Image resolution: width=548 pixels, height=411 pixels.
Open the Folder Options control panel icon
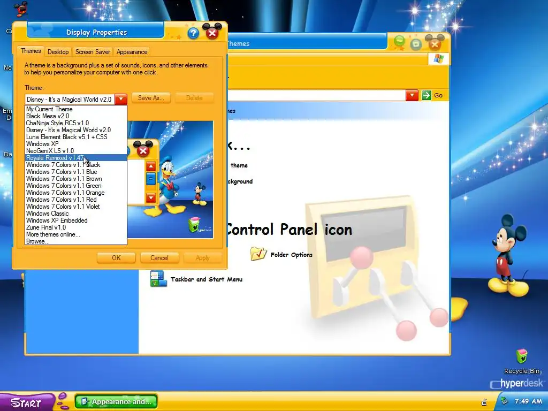click(258, 254)
